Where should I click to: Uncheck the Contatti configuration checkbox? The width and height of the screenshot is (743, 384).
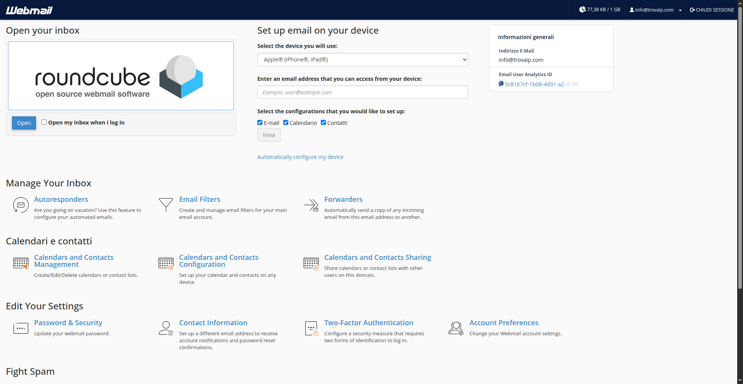click(324, 123)
